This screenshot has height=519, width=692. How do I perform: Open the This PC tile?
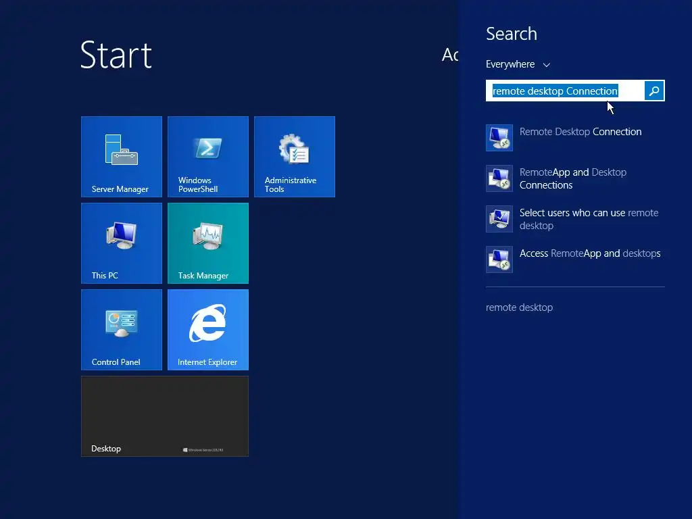(122, 243)
